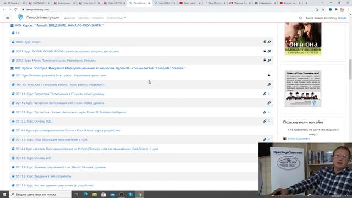Open Chrome three-dot menu
Viewport: 352px width, 198px height.
coord(348,10)
